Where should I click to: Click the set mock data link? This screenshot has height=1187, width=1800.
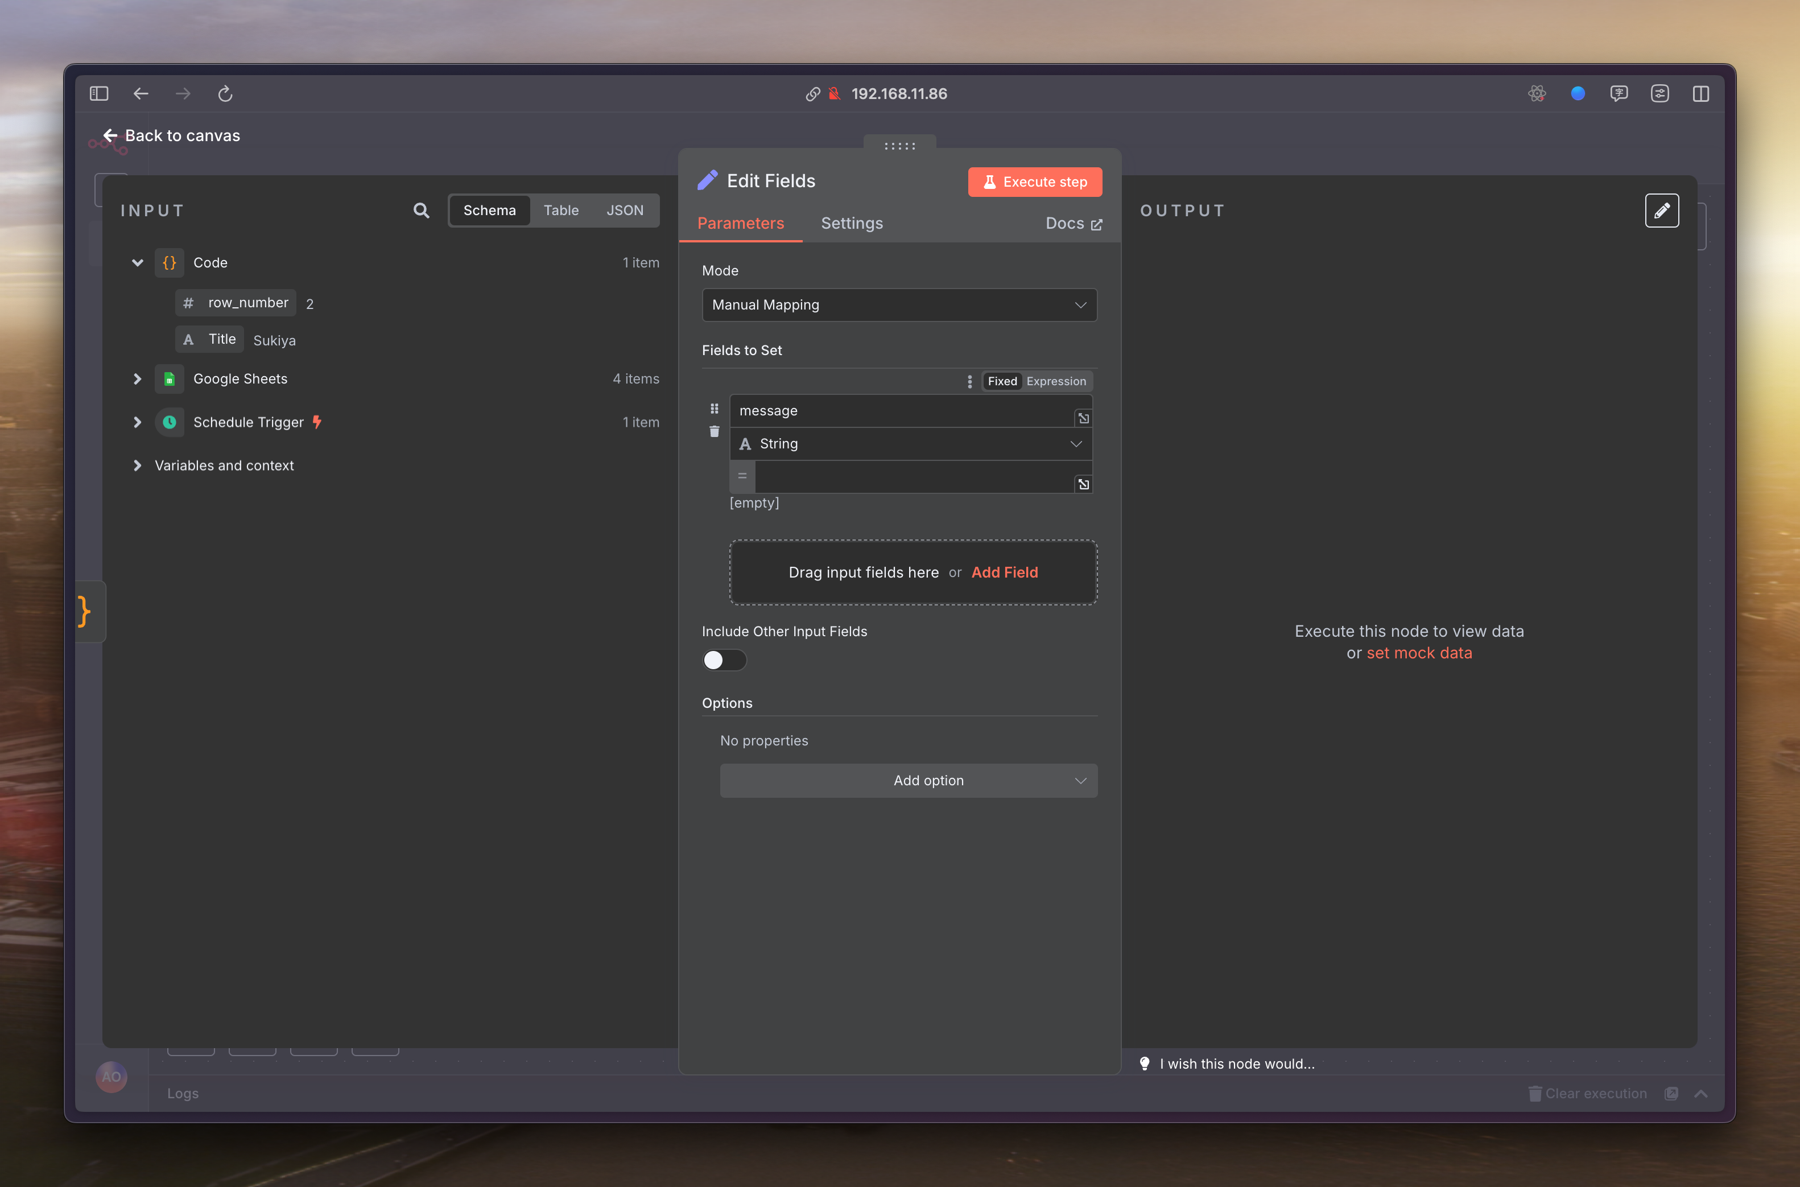click(1419, 653)
